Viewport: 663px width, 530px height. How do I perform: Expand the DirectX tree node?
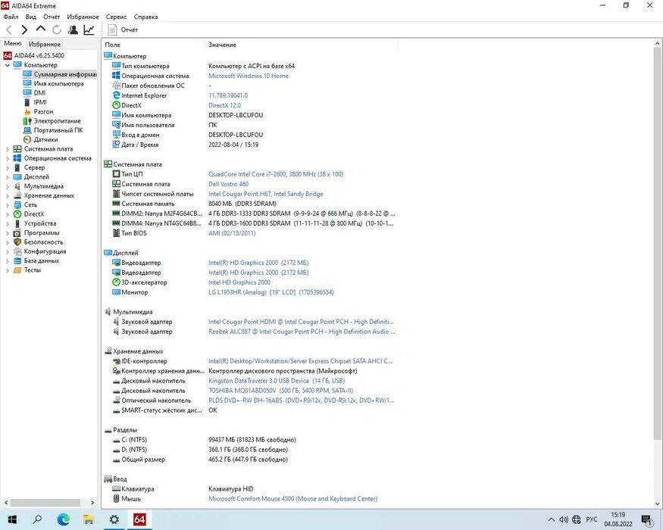(x=7, y=214)
